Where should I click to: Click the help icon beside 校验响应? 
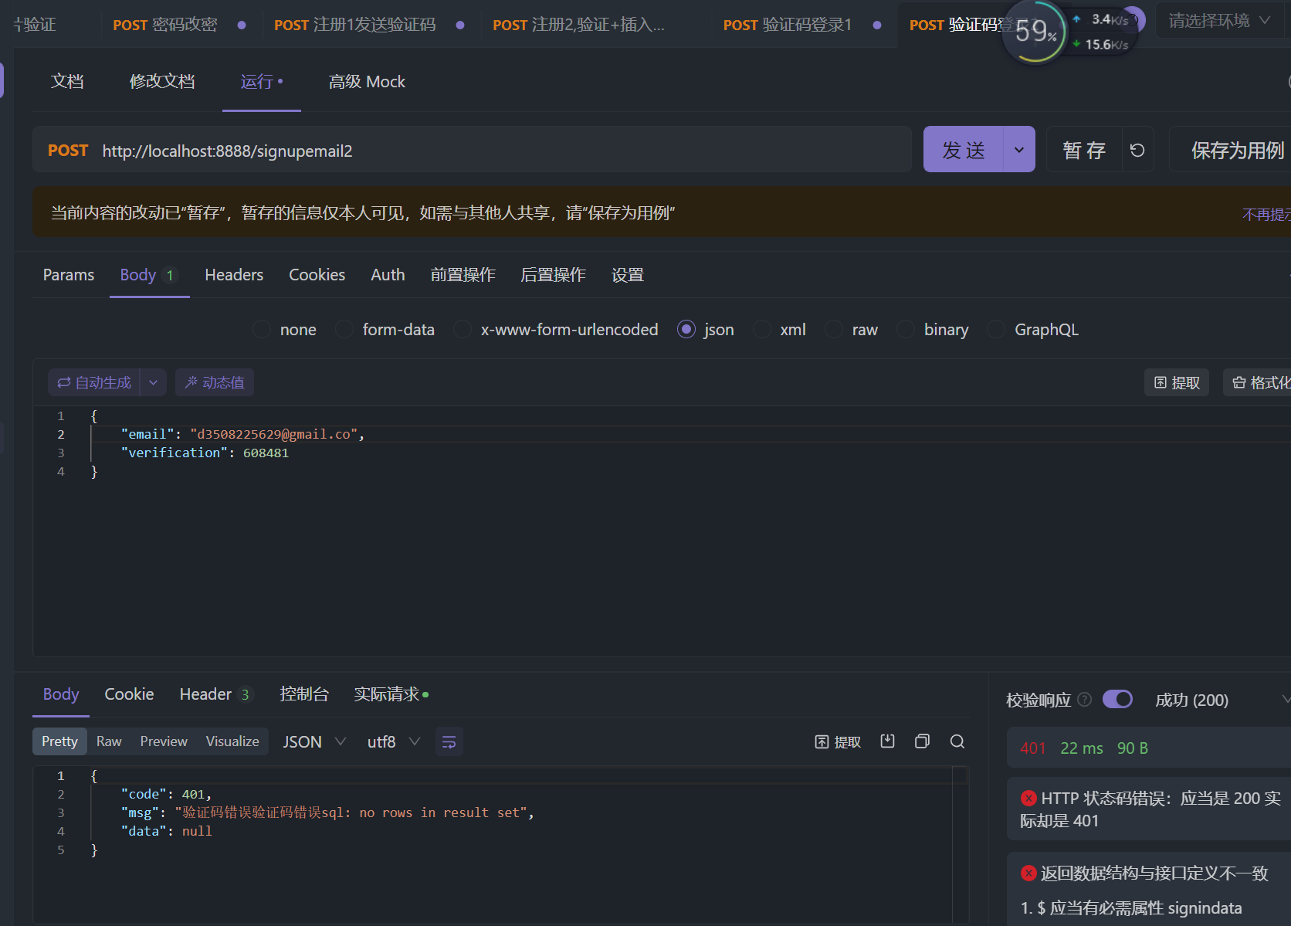tap(1085, 700)
